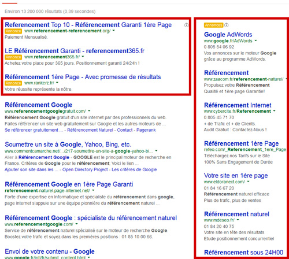Click 'Open Directory Project' sitelink
Image resolution: width=289 pixels, height=259 pixels.
85,169
